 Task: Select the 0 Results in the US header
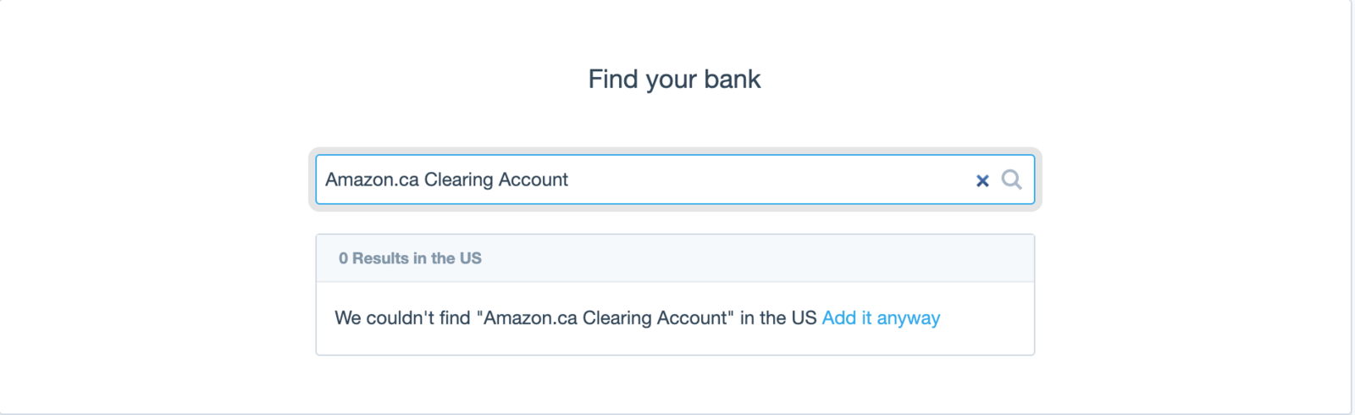[x=675, y=258]
